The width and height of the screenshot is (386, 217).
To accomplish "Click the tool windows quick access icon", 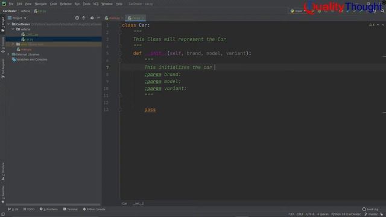I will pyautogui.click(x=3, y=215).
